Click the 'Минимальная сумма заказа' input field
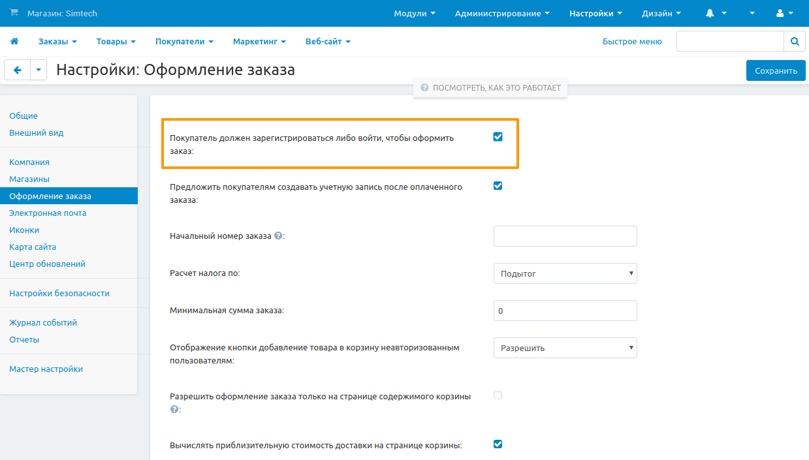The height and width of the screenshot is (460, 809). [565, 311]
